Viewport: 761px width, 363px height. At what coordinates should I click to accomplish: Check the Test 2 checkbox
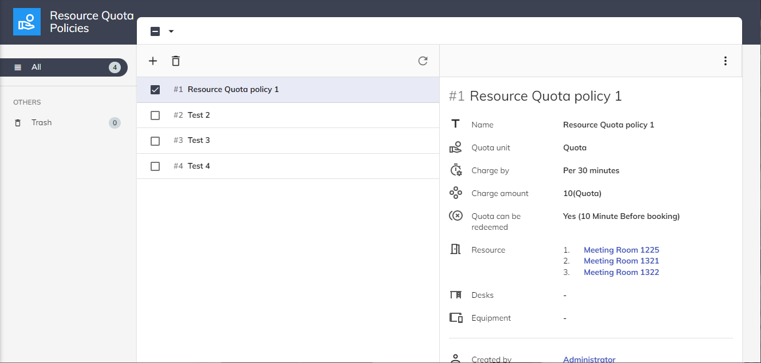(155, 115)
